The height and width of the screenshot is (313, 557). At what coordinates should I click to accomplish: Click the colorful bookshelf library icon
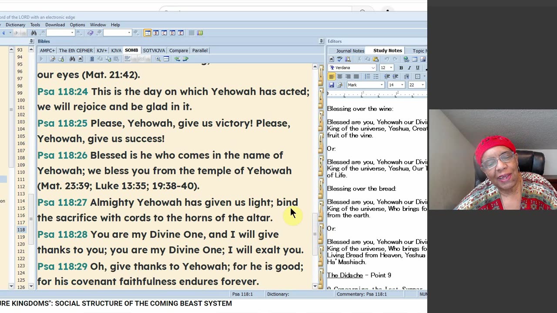click(200, 33)
